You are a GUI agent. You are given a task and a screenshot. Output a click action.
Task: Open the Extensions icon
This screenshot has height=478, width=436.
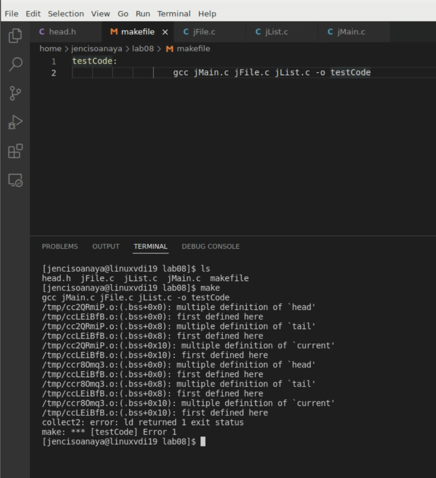[x=15, y=150]
